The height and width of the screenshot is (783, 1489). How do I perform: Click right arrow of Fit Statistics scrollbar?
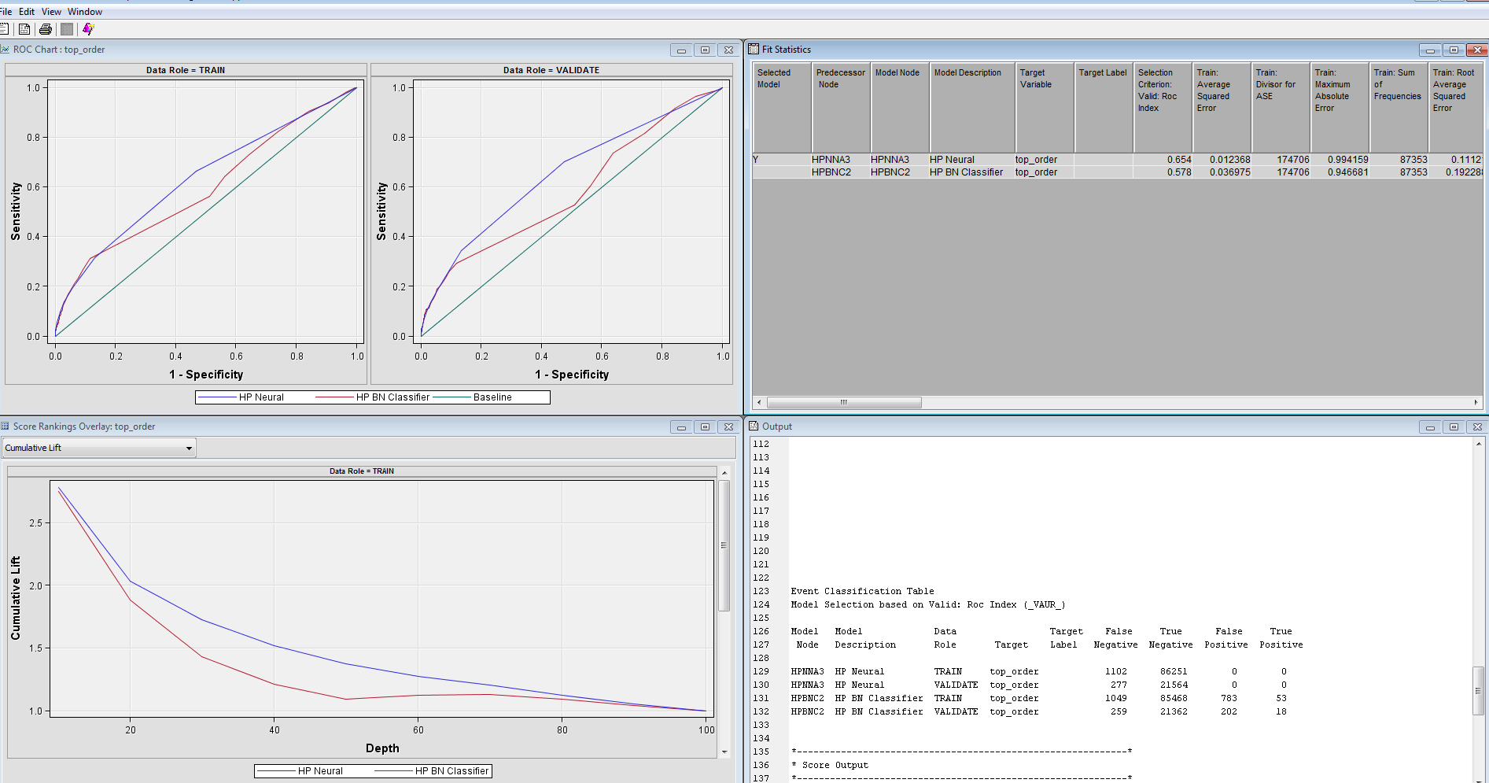1476,402
